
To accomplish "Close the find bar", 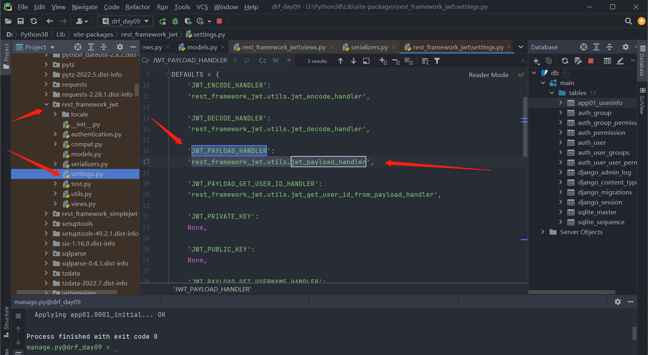I will click(x=523, y=61).
